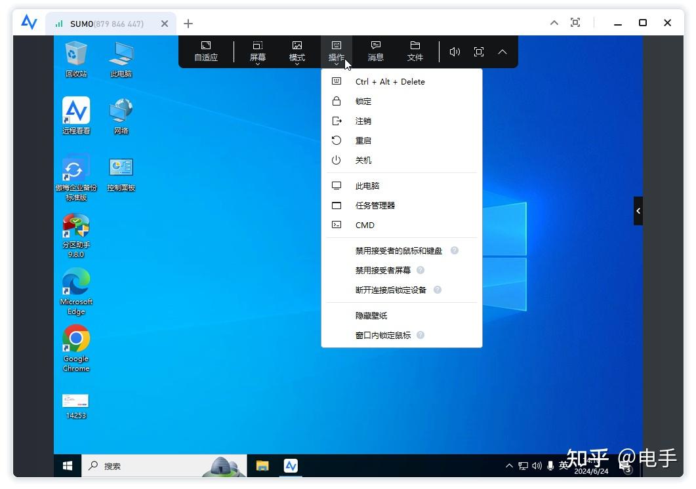696x489 pixels.
Task: Switch to the SUMO session tab
Action: pyautogui.click(x=106, y=24)
